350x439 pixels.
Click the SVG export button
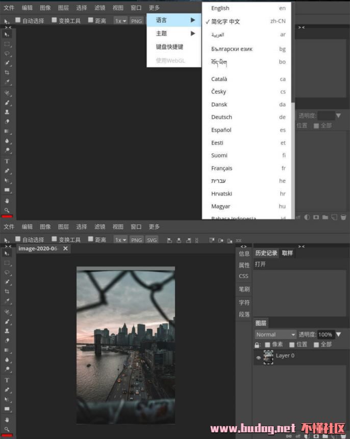152,240
